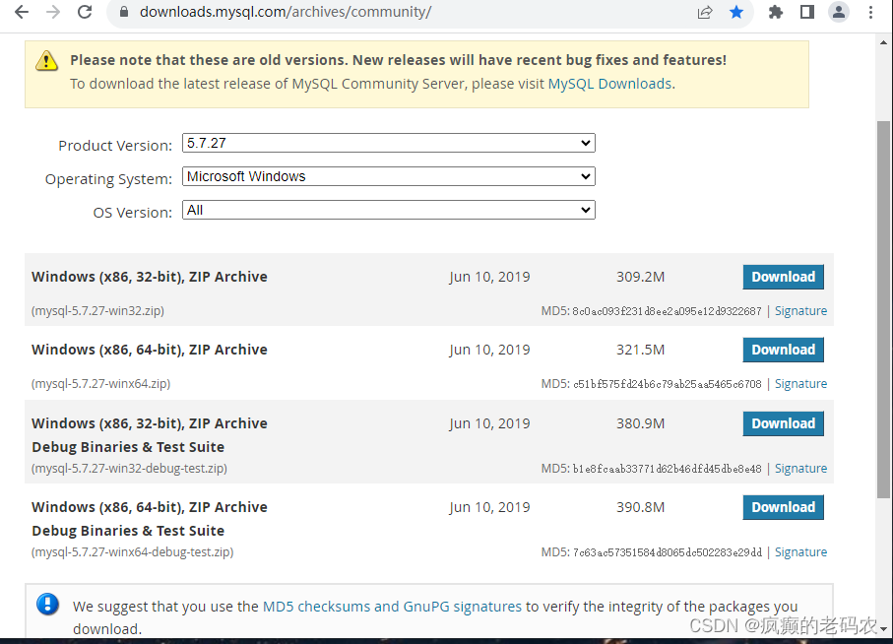Share this page via the share icon
Image resolution: width=893 pixels, height=644 pixels.
coord(705,12)
